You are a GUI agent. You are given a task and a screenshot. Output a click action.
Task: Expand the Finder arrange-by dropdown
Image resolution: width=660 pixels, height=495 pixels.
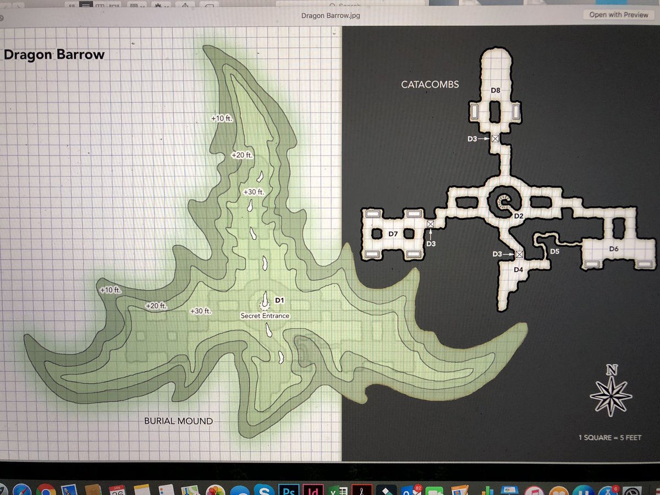135,4
